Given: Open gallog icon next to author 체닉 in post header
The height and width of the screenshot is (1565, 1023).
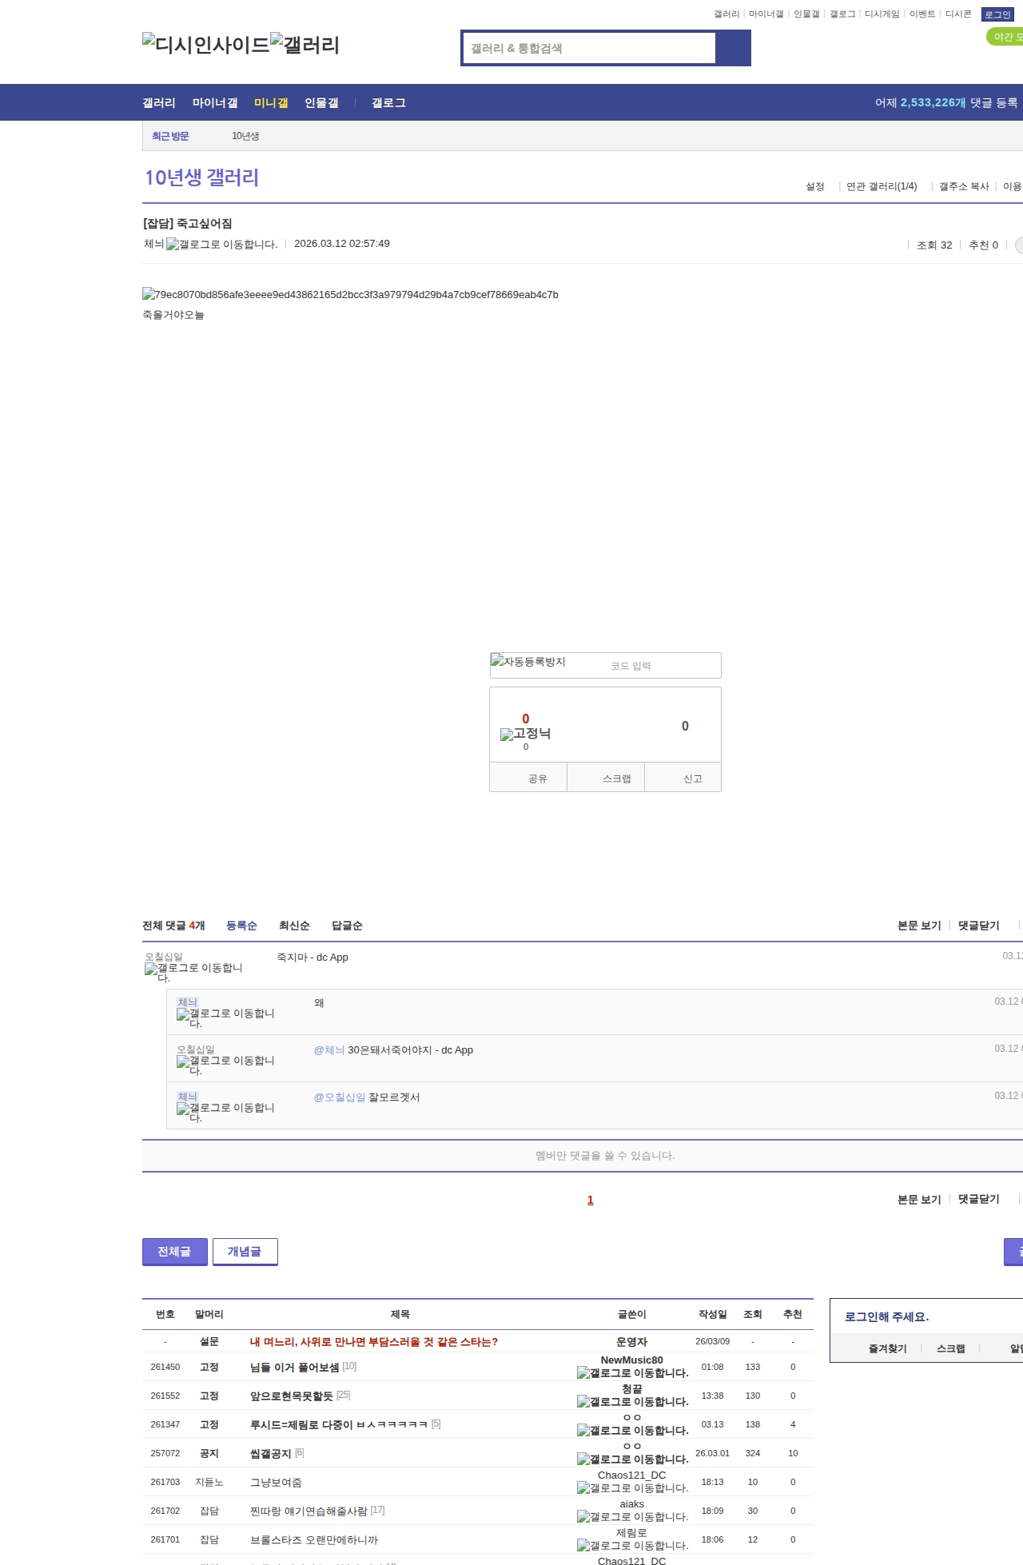Looking at the screenshot, I should click(x=221, y=245).
